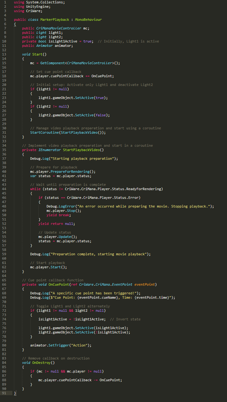This screenshot has height=402, width=227.
Task: Click the 'var status = mc.player.status;' line
Action: 61,176
